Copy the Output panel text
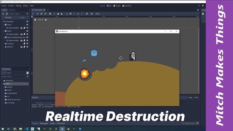The height and width of the screenshot is (131, 233). pos(190,98)
